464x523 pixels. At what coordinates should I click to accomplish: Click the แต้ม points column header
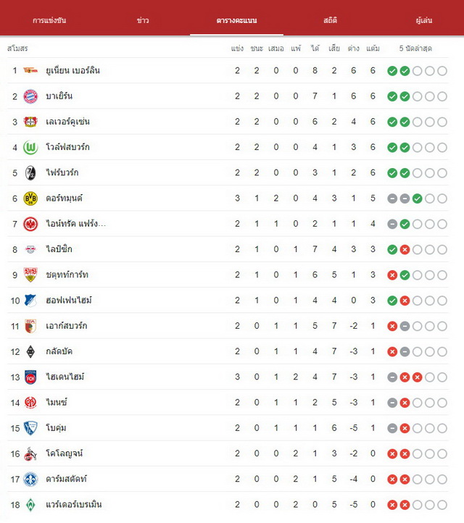373,49
